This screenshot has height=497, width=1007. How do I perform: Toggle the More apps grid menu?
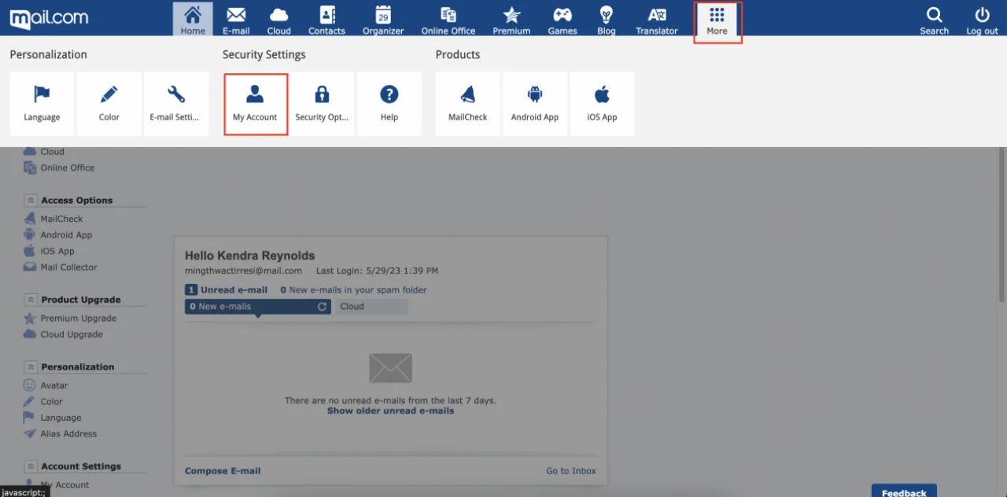coord(717,20)
